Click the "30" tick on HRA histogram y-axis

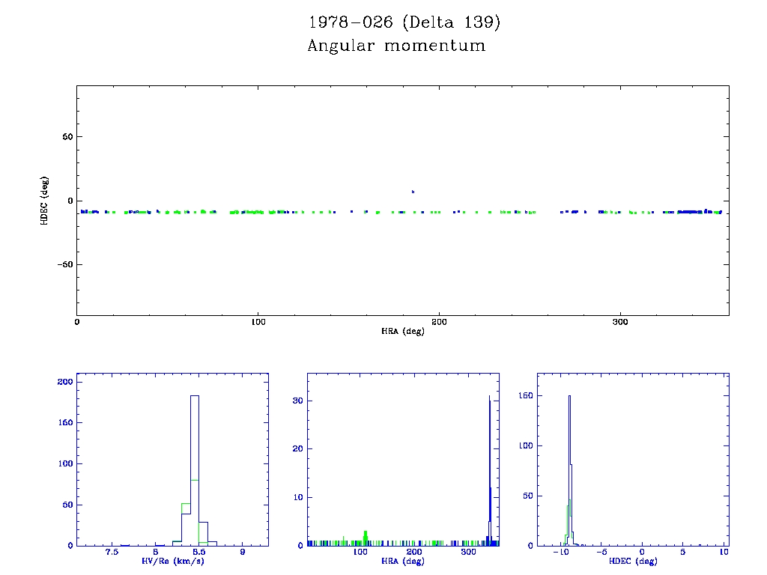point(297,401)
